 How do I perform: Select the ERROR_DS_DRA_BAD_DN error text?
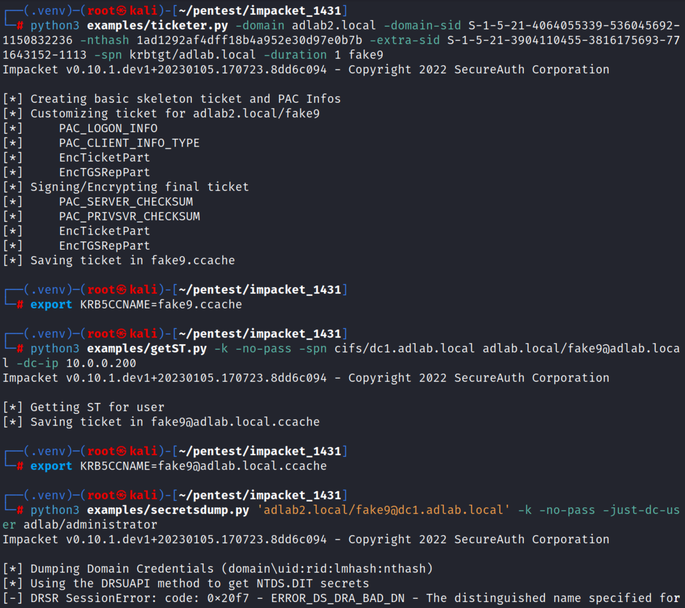coord(338,598)
